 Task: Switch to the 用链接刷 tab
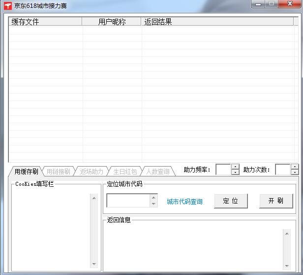click(58, 172)
